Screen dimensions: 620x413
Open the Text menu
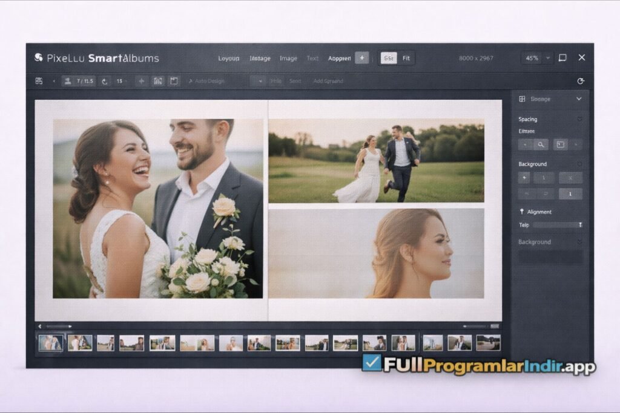pos(312,59)
